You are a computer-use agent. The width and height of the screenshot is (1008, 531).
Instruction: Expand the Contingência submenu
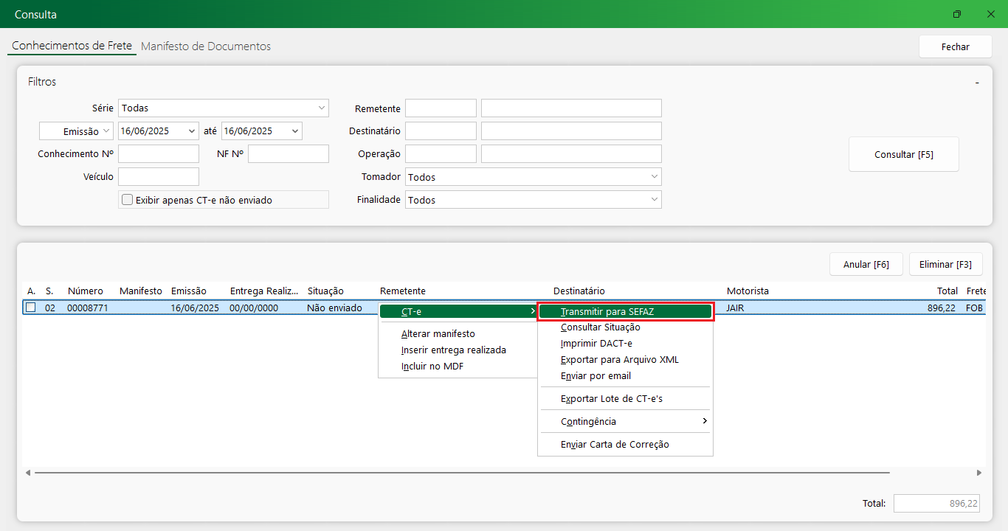625,422
